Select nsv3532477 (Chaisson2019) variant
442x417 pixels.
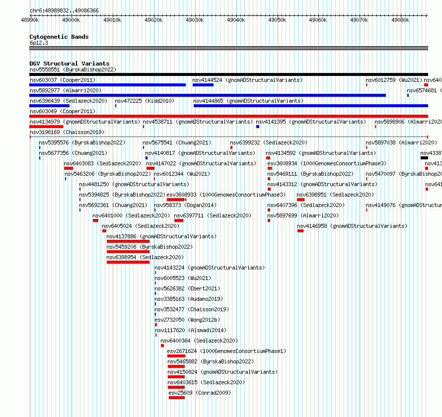click(192, 309)
